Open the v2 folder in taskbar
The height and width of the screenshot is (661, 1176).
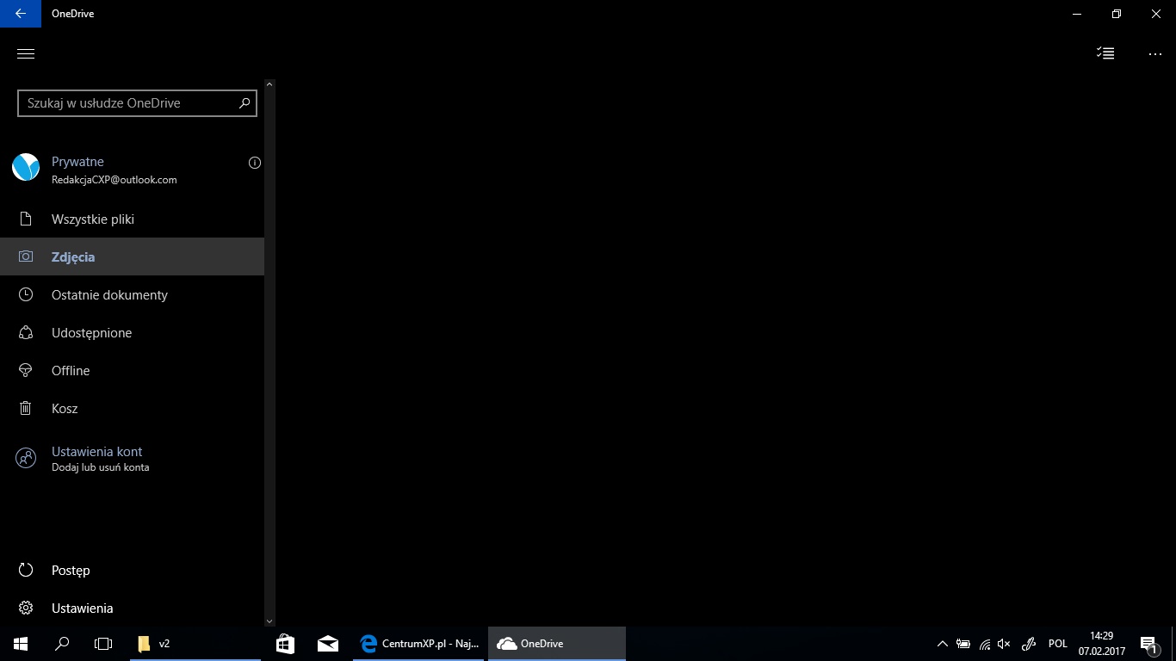[x=195, y=644]
